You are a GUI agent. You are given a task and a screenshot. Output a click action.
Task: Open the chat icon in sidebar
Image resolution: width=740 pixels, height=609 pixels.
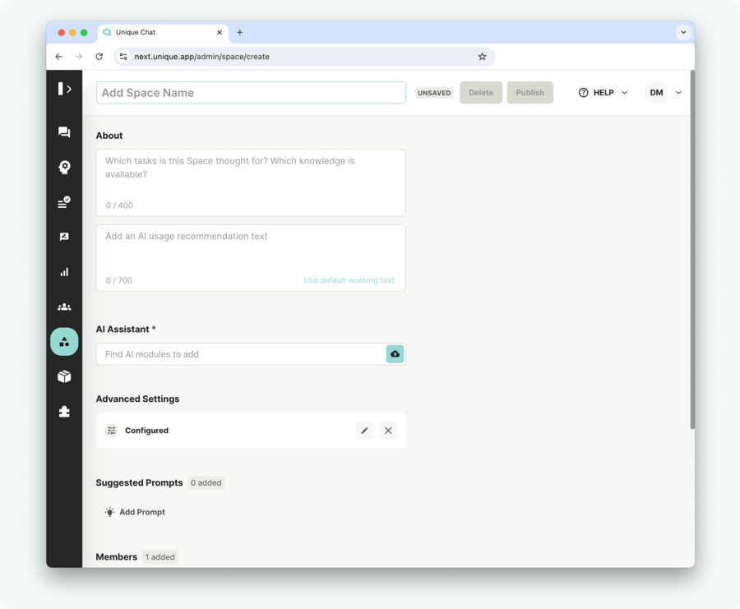64,132
